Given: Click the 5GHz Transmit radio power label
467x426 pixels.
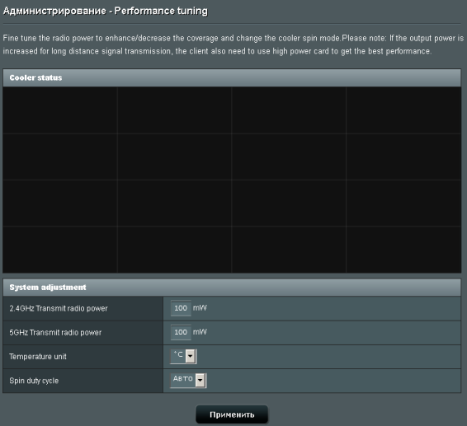Looking at the screenshot, I should coord(55,333).
